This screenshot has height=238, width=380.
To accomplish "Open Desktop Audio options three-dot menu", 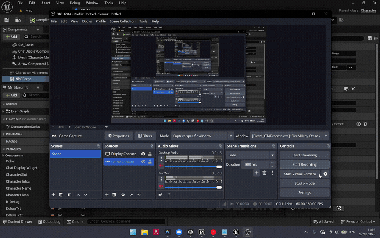I will pos(161,159).
